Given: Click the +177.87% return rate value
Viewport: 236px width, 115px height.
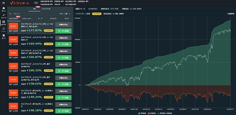Looking at the screenshot, I should [x=34, y=30].
